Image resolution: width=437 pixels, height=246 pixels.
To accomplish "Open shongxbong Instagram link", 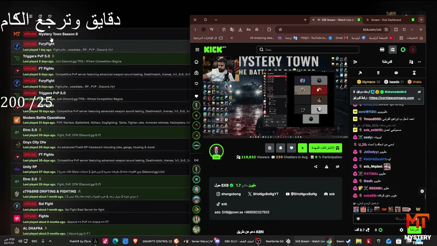I will point(228,194).
